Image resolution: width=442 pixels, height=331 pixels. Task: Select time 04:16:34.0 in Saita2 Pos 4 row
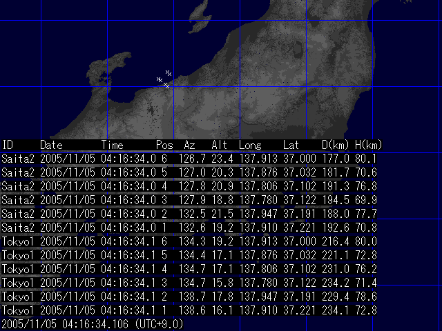(x=128, y=186)
